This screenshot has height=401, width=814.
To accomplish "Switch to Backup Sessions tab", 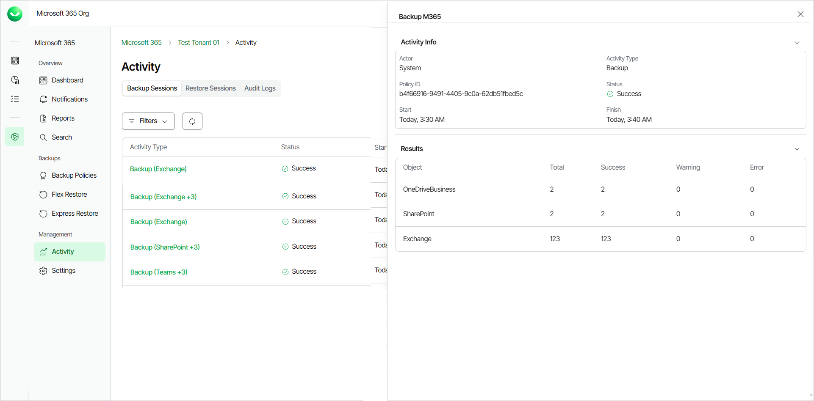I will click(152, 88).
